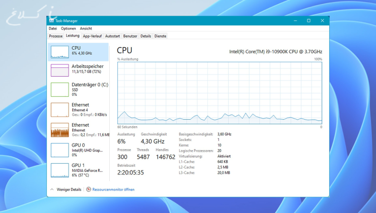The height and width of the screenshot is (213, 376).
Task: Switch to the Prozesse tab
Action: tap(55, 36)
